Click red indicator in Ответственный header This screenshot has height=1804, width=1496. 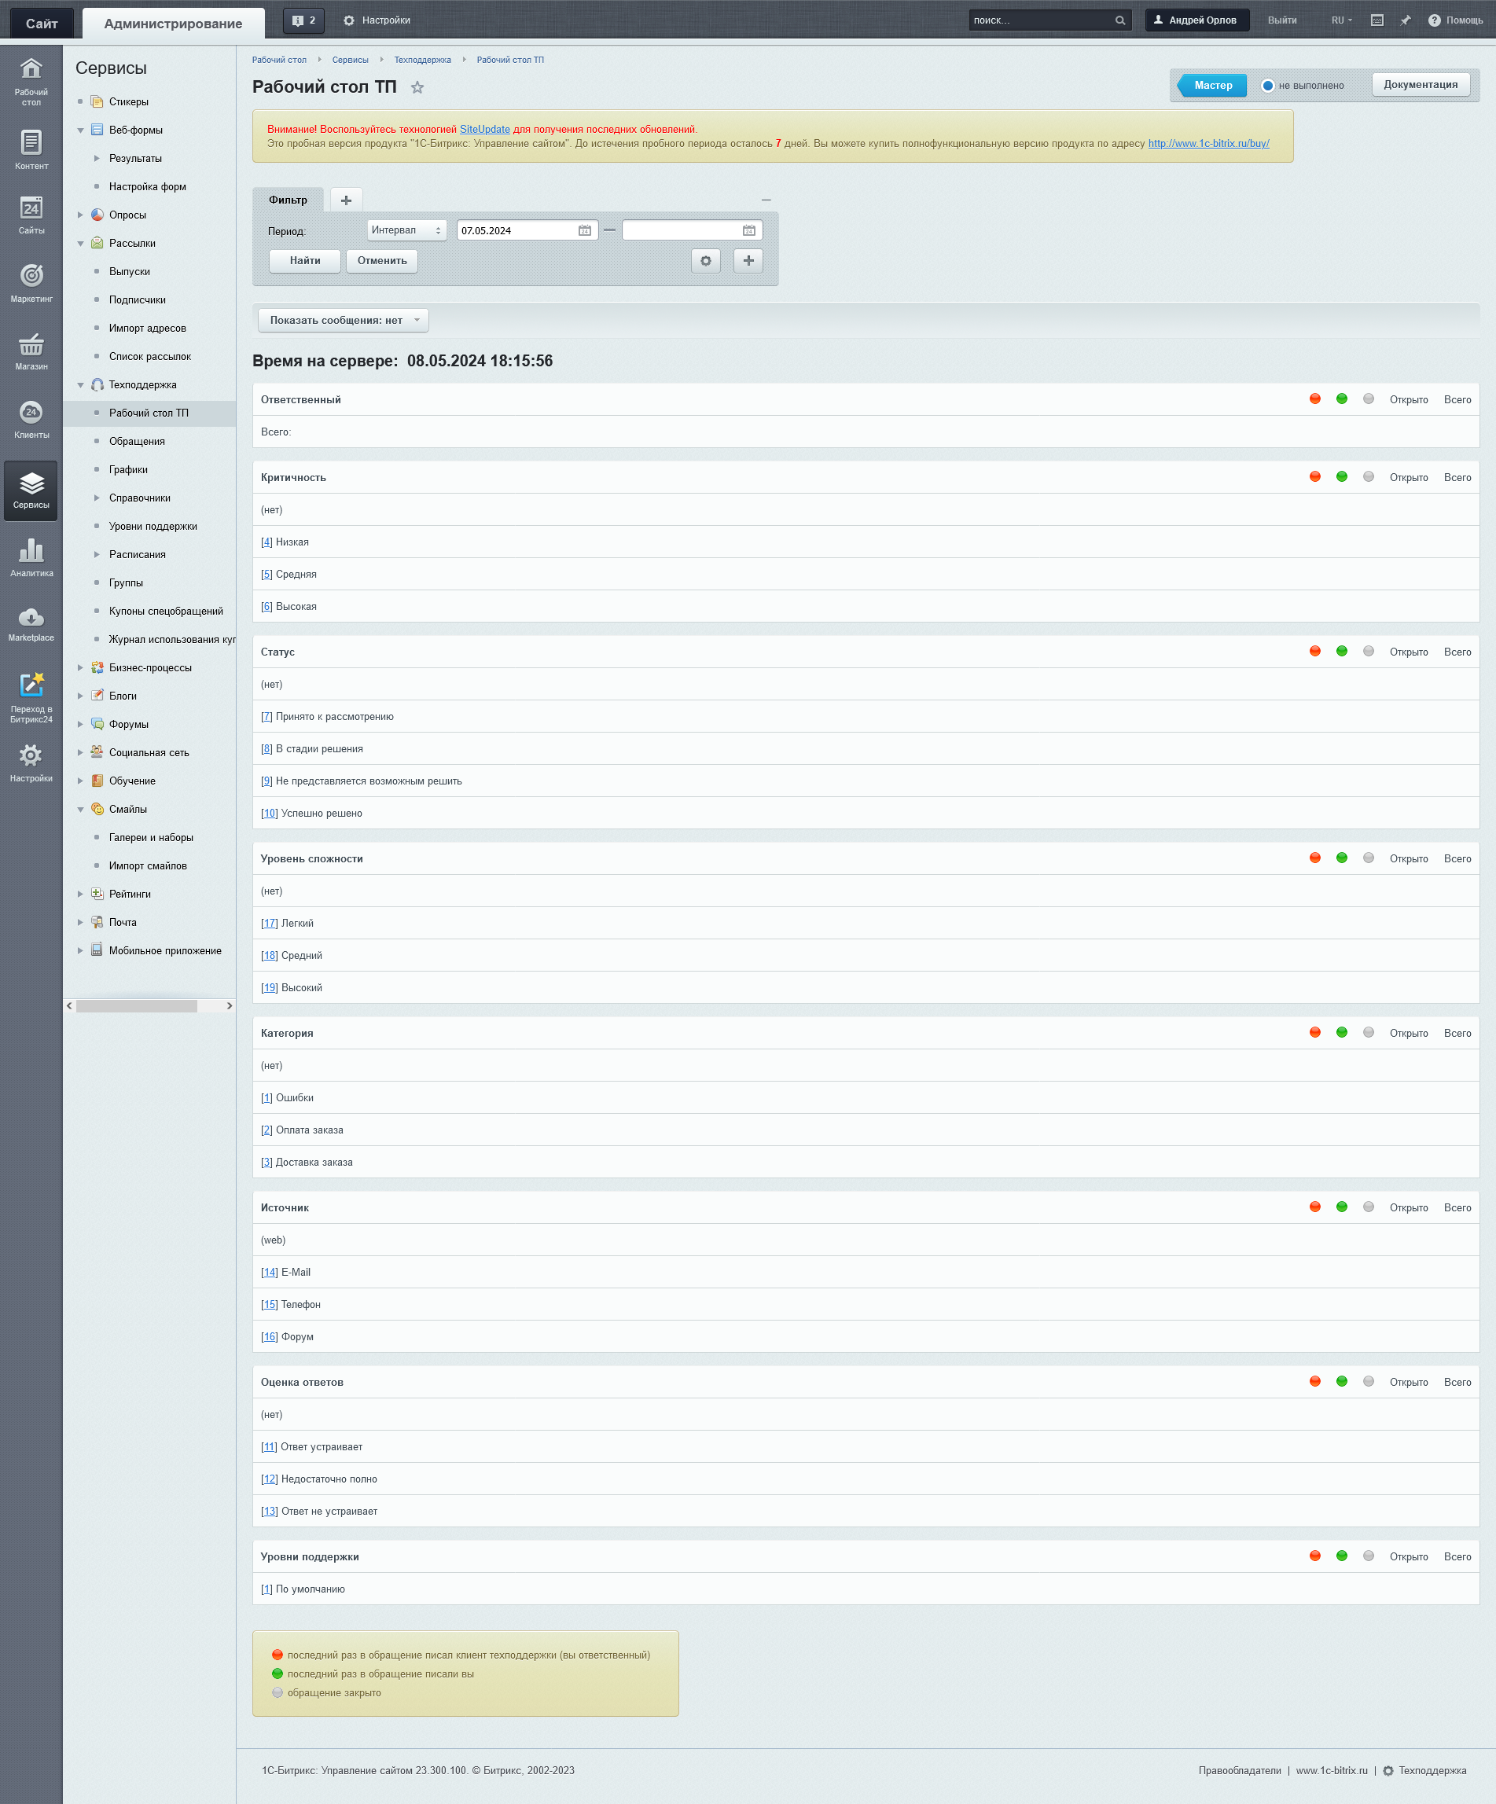pos(1314,399)
